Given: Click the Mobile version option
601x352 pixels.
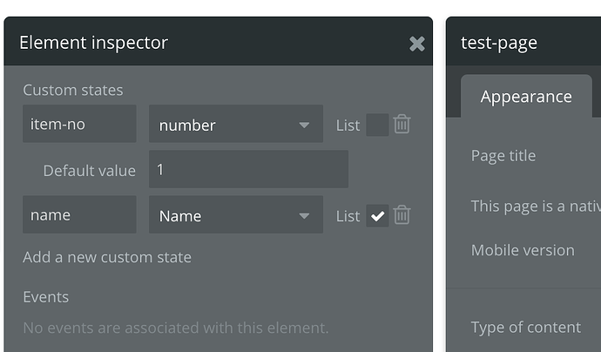Looking at the screenshot, I should [523, 250].
